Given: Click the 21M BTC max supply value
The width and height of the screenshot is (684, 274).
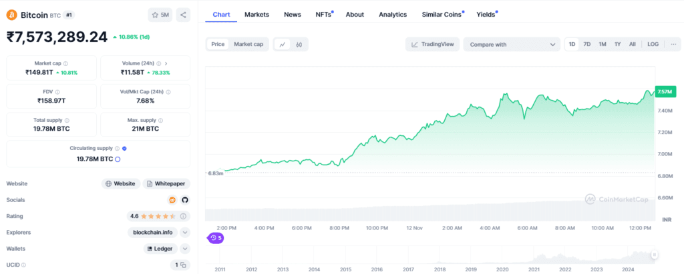Looking at the screenshot, I should coord(145,129).
